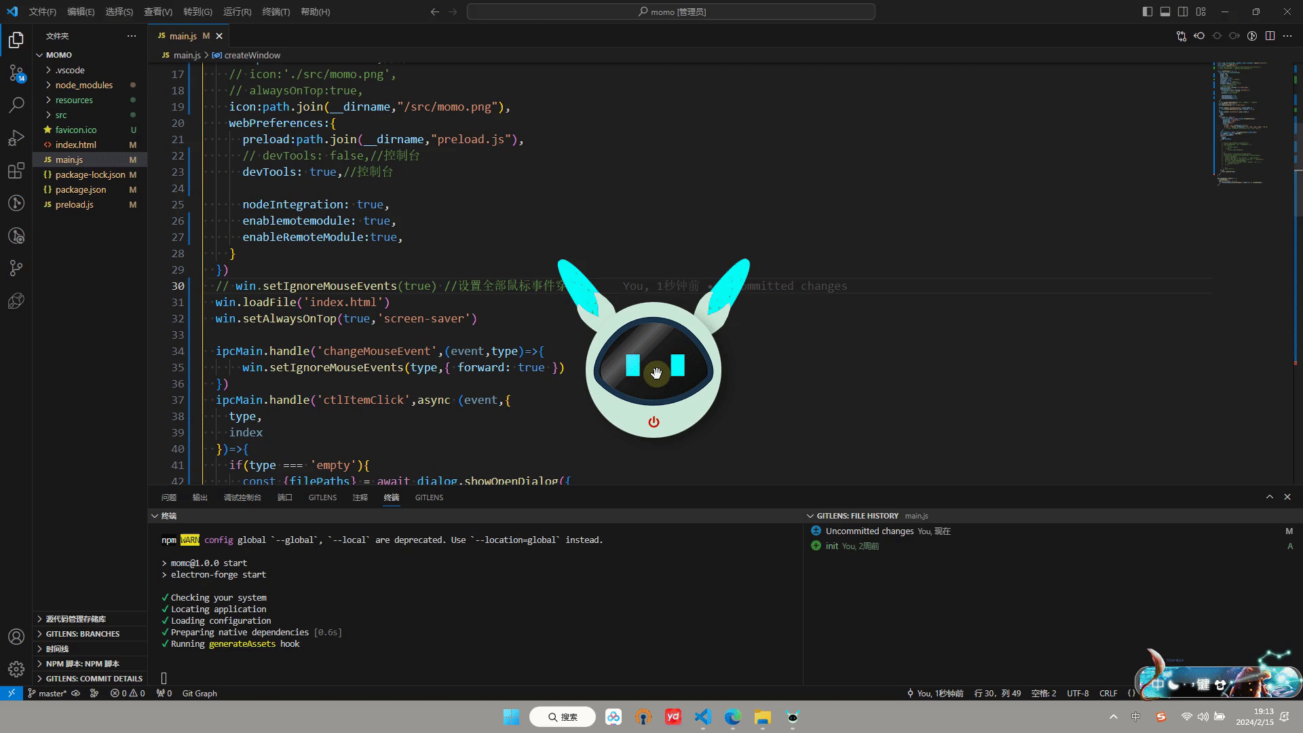
Task: Open changes with previous revision icon
Action: pyautogui.click(x=1199, y=36)
